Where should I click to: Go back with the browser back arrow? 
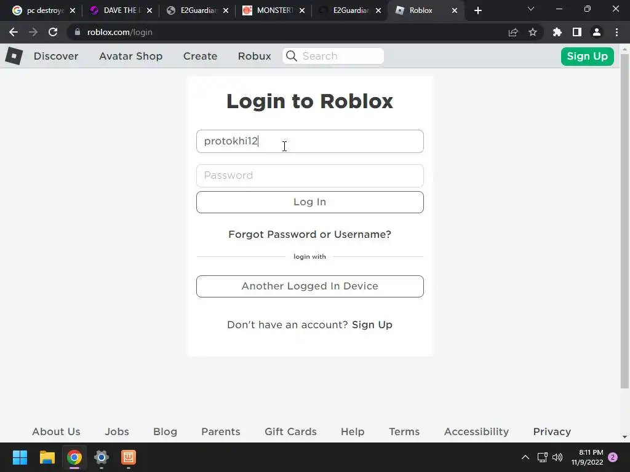tap(14, 32)
